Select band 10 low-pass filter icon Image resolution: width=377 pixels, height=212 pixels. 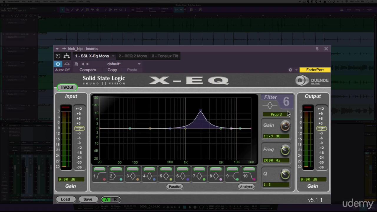point(249,177)
